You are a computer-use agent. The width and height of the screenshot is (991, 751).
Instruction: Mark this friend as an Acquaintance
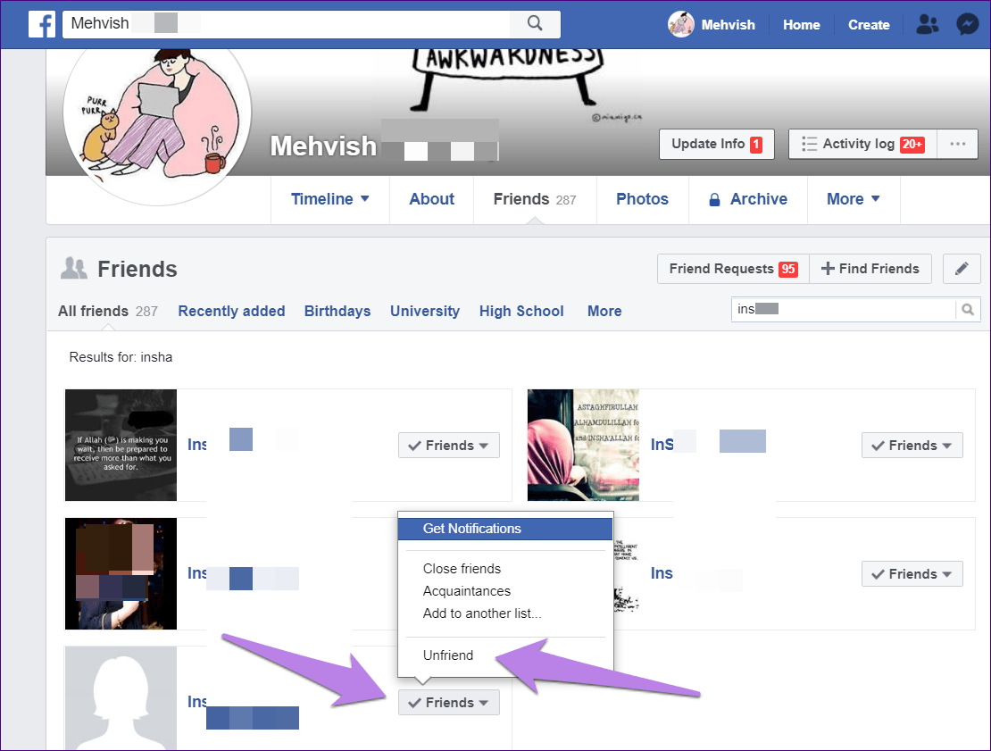click(466, 591)
